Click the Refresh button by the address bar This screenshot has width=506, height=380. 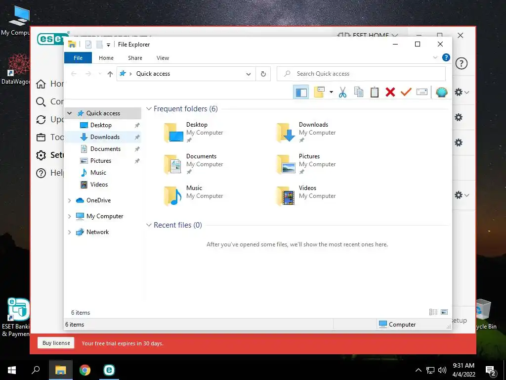pyautogui.click(x=263, y=74)
